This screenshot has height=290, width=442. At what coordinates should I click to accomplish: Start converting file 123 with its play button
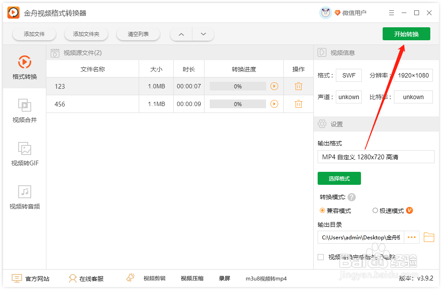[274, 86]
